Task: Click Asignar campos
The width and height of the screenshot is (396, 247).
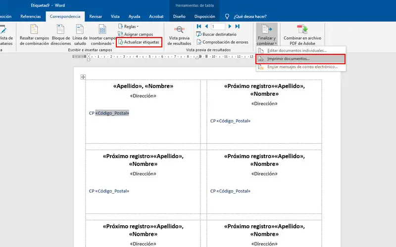Action: 135,34
